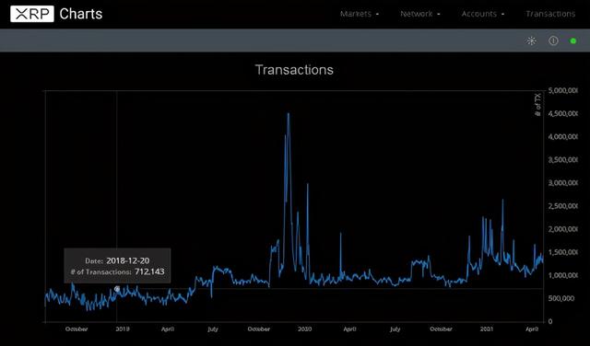This screenshot has height=346, width=590.
Task: Click the 1,500,000 y-axis label
Action: pyautogui.click(x=563, y=252)
